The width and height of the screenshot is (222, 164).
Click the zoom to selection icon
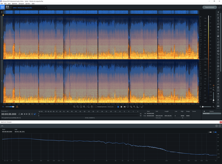(81, 107)
